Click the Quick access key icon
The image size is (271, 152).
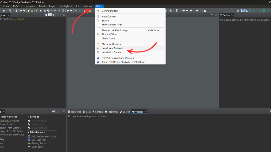[x=29, y=147]
